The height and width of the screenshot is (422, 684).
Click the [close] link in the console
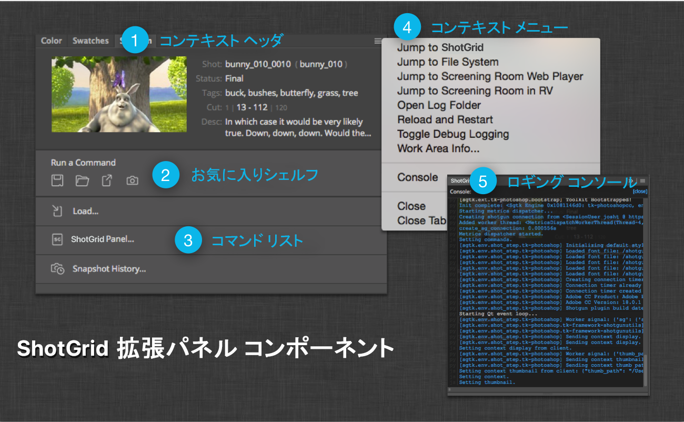[x=640, y=192]
